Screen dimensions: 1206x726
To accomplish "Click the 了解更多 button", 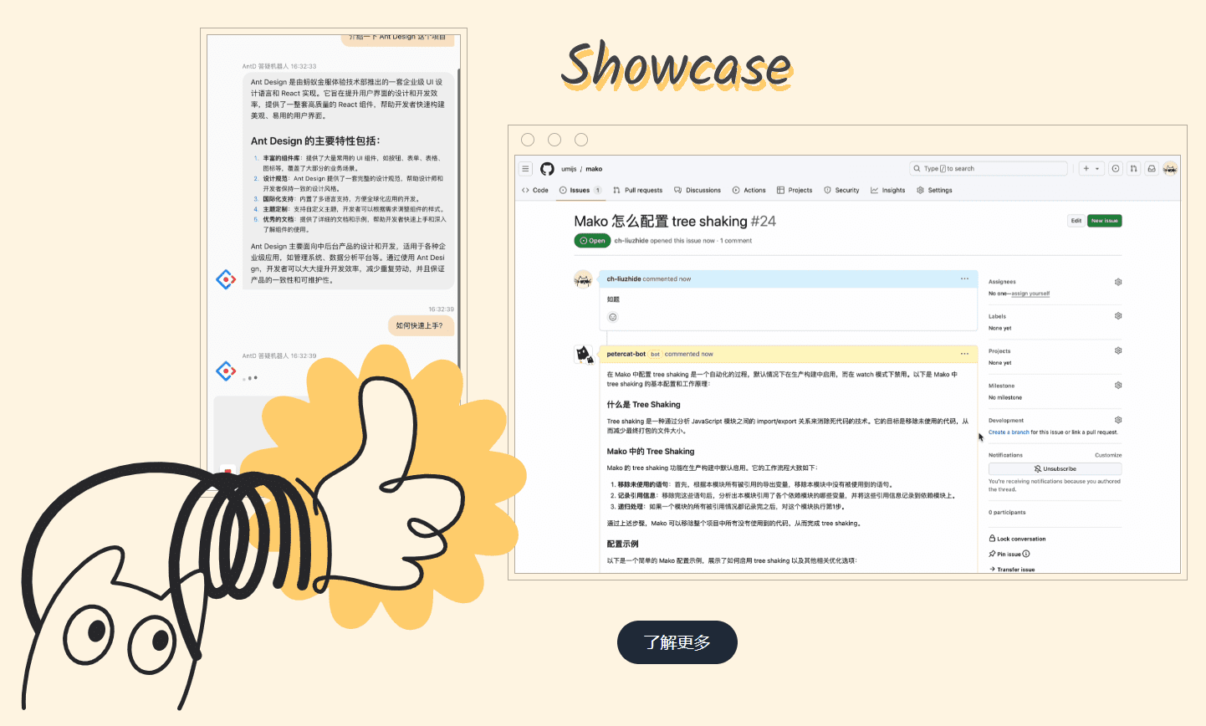I will [677, 642].
